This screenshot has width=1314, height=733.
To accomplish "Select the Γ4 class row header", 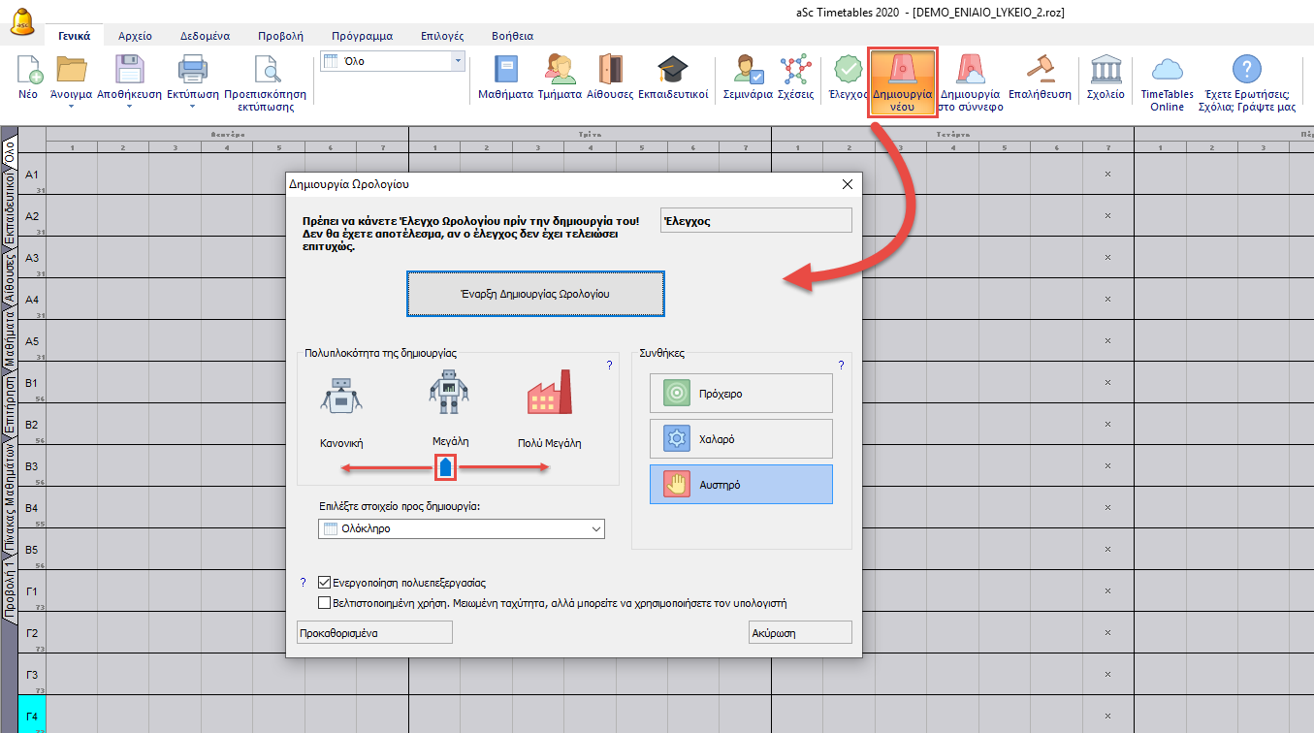I will pos(32,717).
